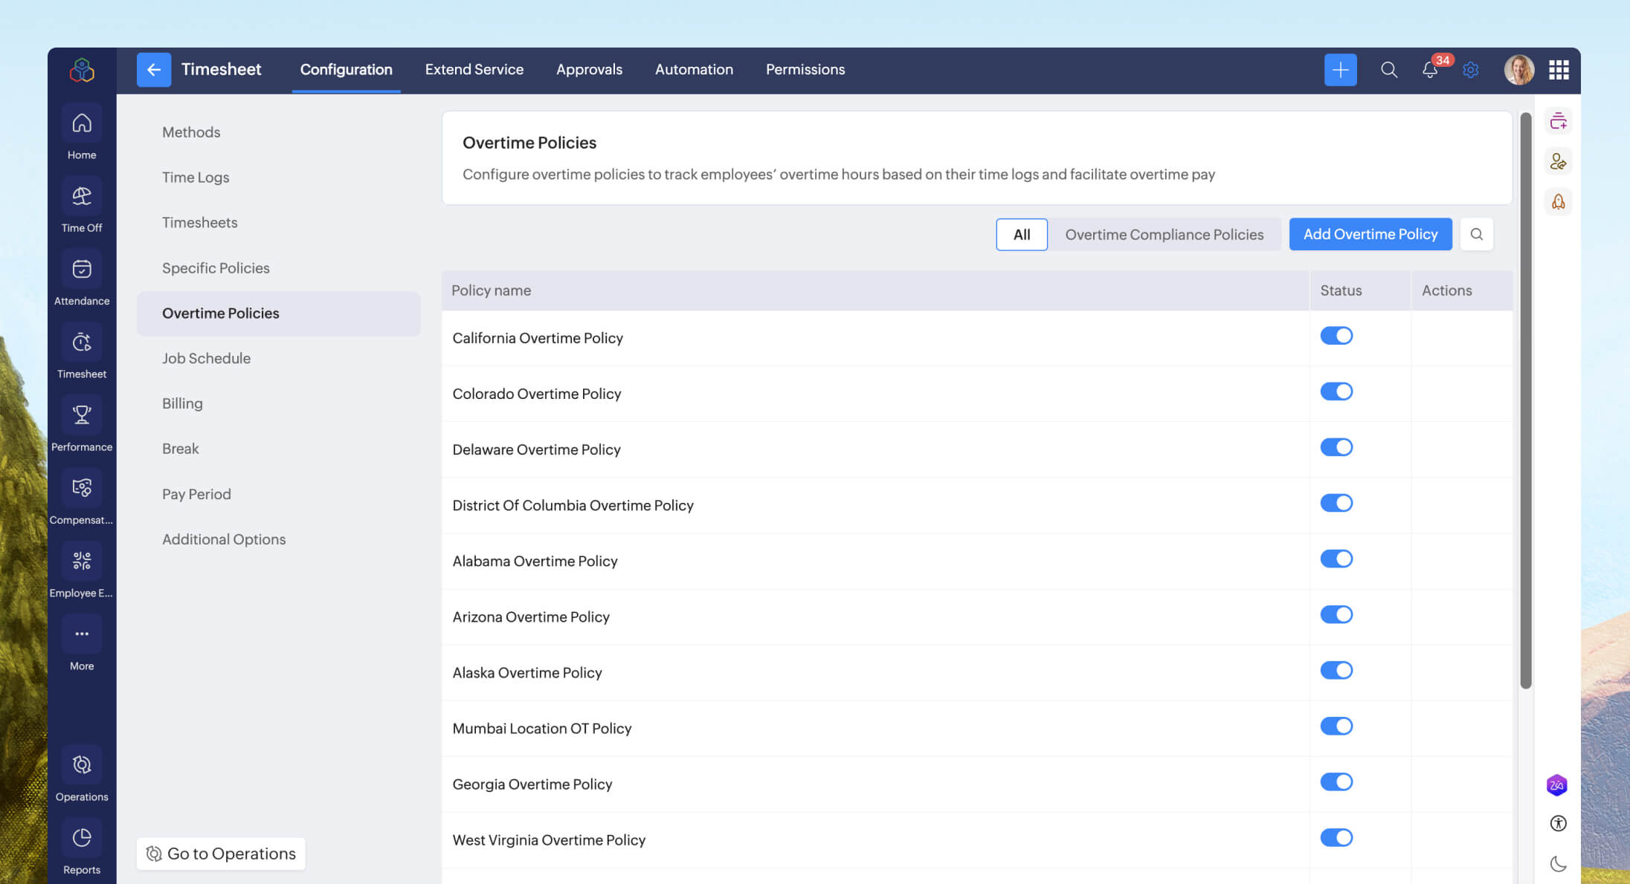This screenshot has height=884, width=1630.
Task: Disable the Colorado Overtime Policy toggle
Action: [1336, 391]
